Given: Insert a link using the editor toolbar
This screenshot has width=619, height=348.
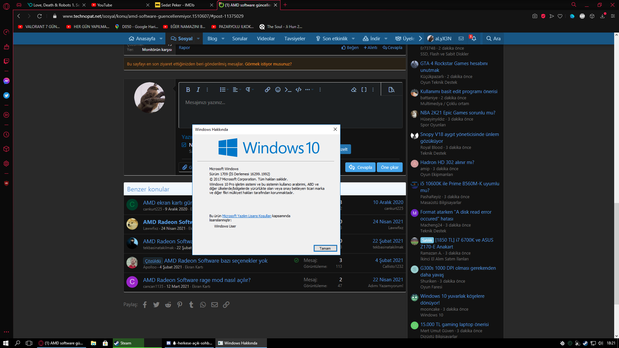Looking at the screenshot, I should point(267,90).
